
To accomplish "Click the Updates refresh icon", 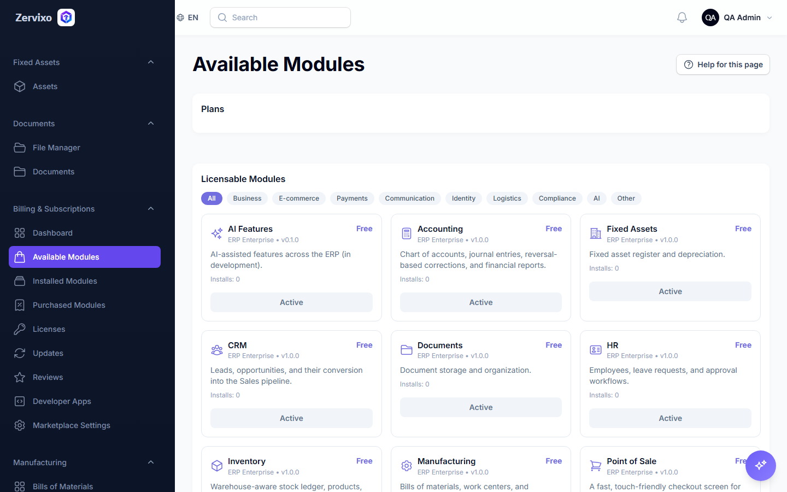I will pos(20,353).
